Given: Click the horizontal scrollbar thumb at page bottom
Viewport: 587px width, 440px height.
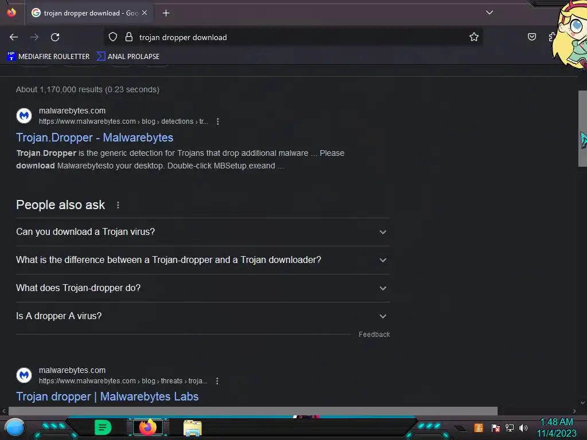Looking at the screenshot, I should pos(253,411).
